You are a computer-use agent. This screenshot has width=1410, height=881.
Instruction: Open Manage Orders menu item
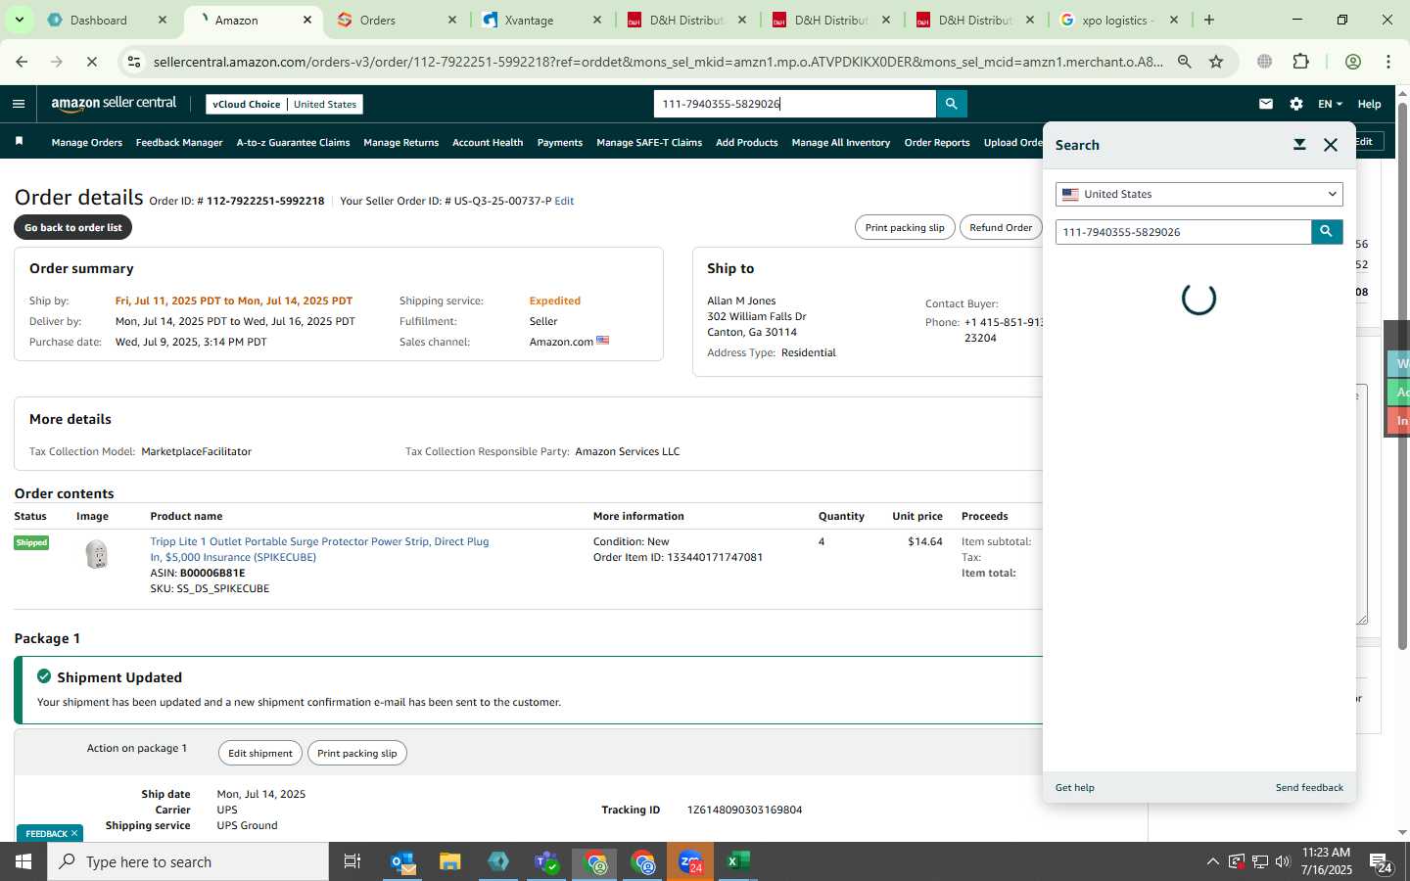(86, 142)
